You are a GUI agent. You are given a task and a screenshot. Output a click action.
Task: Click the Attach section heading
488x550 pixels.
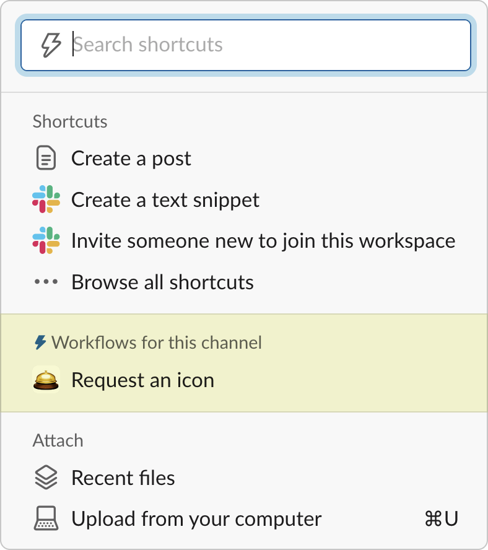(x=58, y=440)
